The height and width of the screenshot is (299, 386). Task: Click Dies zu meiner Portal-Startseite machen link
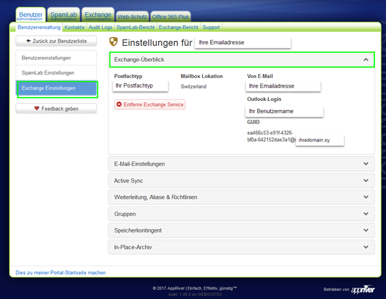pos(61,273)
